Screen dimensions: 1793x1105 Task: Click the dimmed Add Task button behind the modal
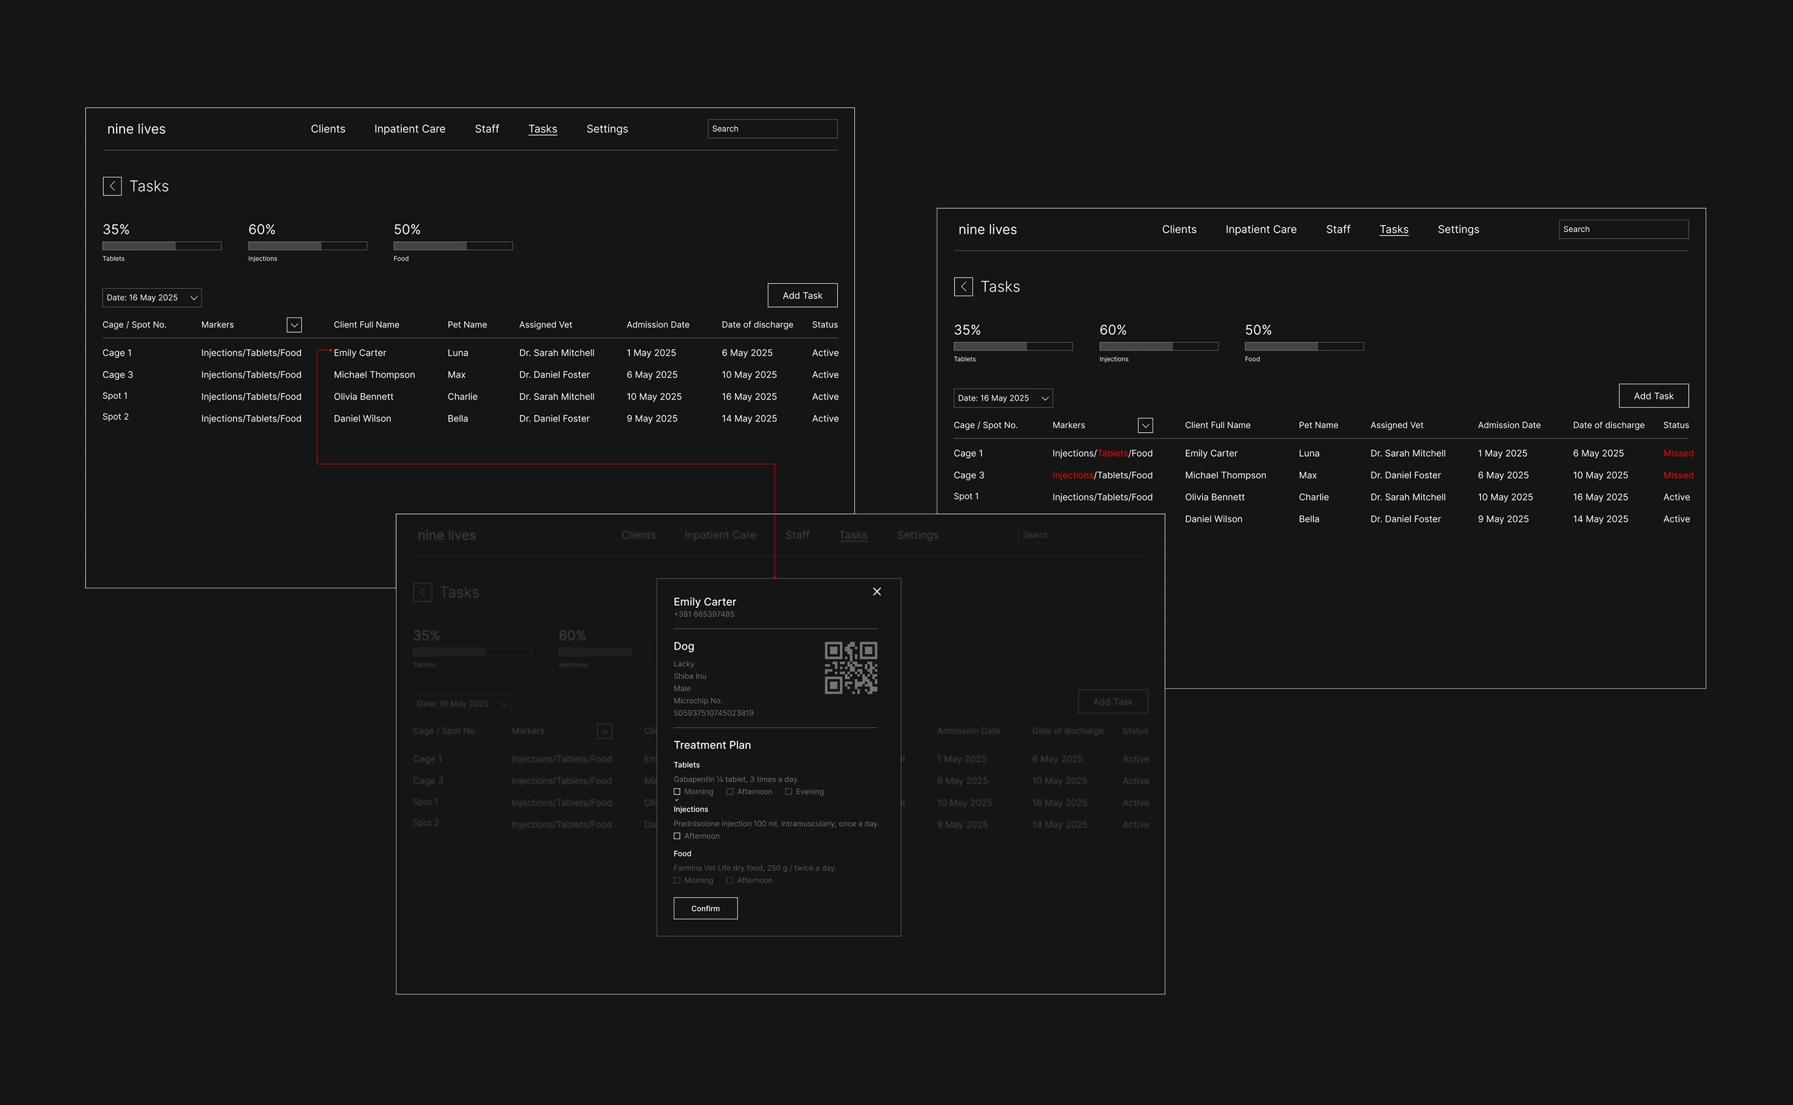coord(1113,702)
